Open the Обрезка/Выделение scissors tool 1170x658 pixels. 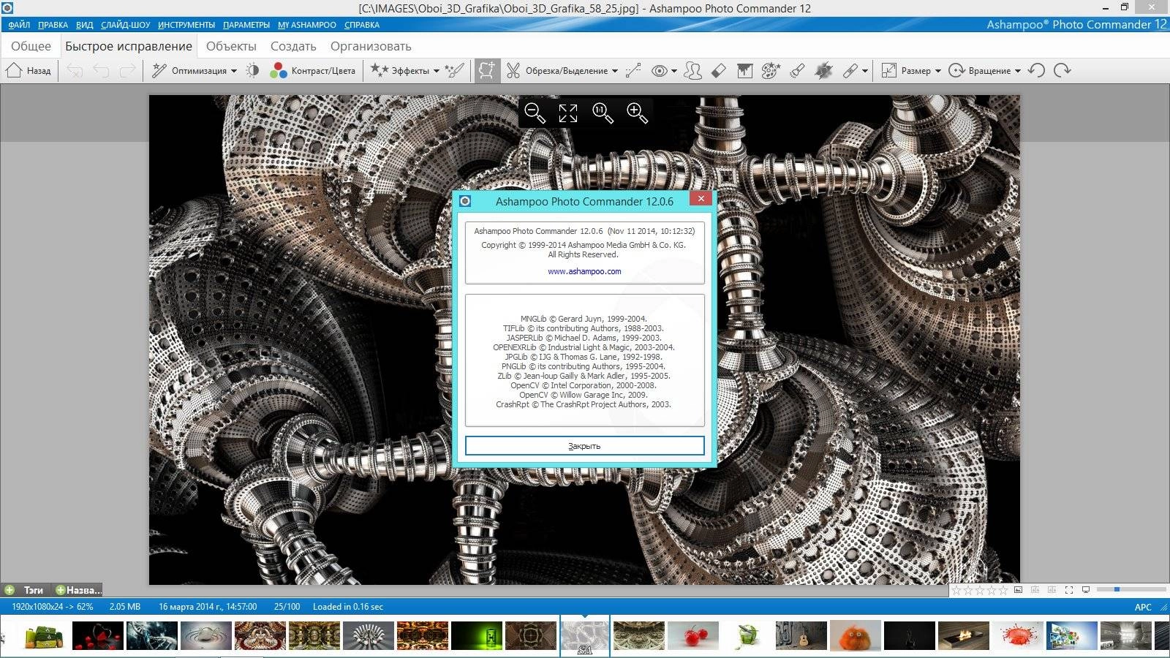[x=557, y=71]
